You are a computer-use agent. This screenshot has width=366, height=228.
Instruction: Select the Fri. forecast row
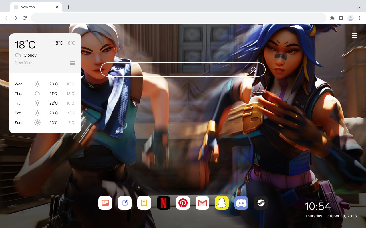(x=45, y=103)
